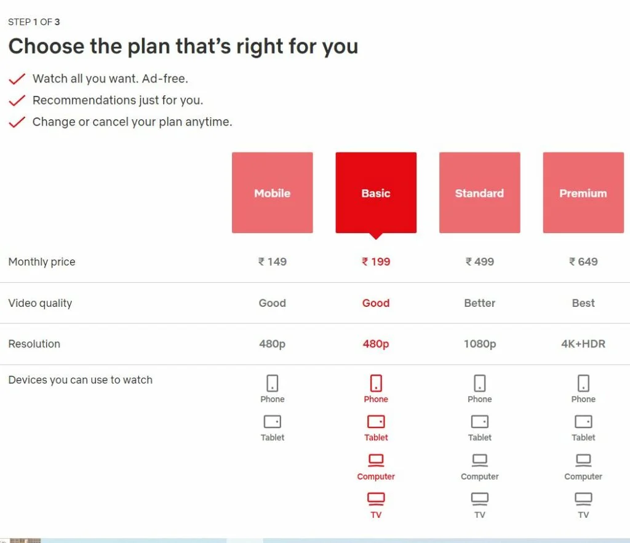630x543 pixels.
Task: Pick the Premium plan tile
Action: [x=583, y=192]
